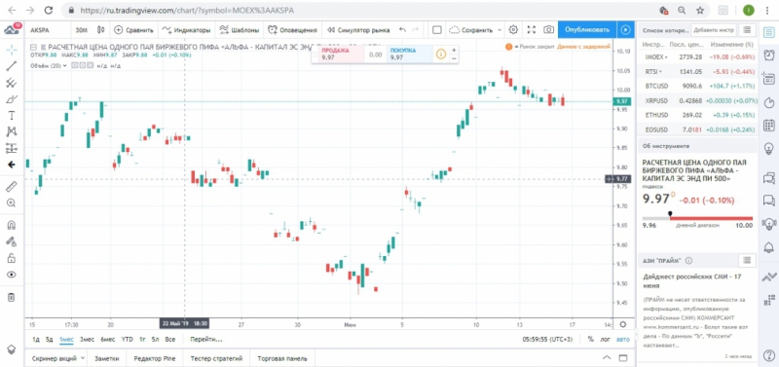Toggle logarithmic scale 'лог'
Viewport: 779px width, 367px height.
(x=605, y=339)
